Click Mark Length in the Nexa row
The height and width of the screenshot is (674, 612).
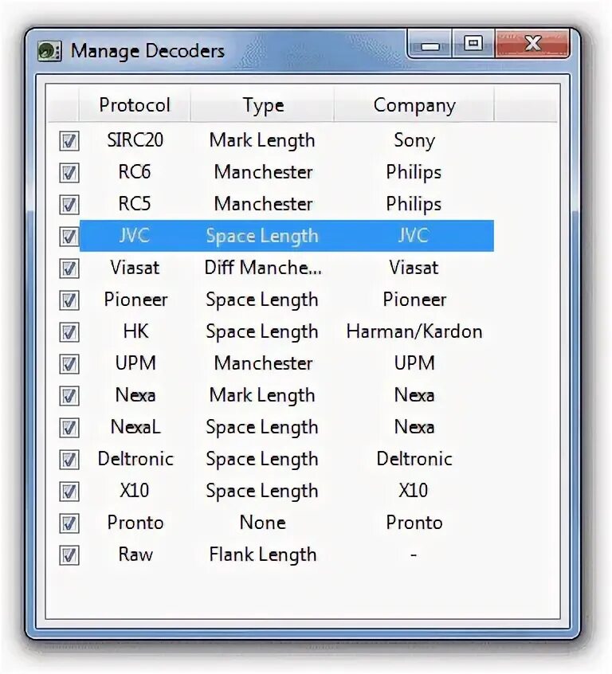(262, 396)
